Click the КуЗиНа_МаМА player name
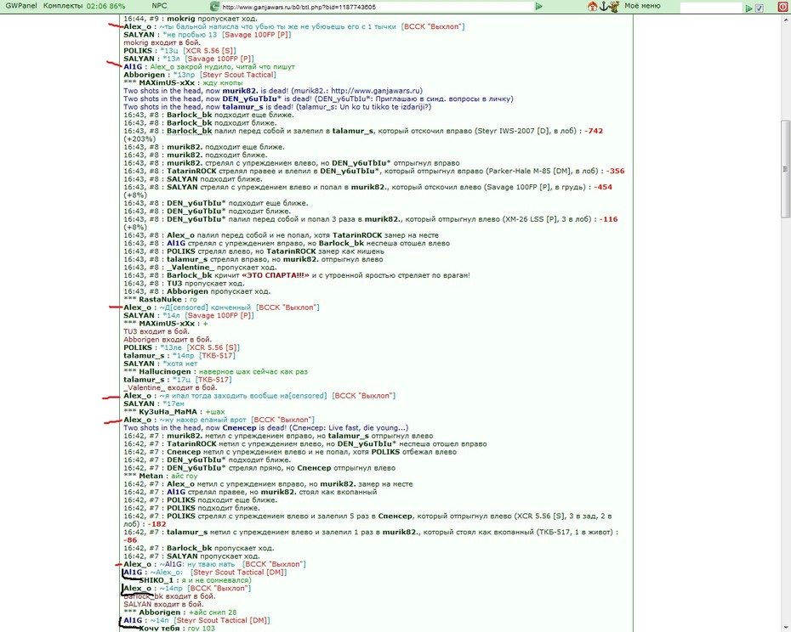791x632 pixels. pyautogui.click(x=168, y=412)
